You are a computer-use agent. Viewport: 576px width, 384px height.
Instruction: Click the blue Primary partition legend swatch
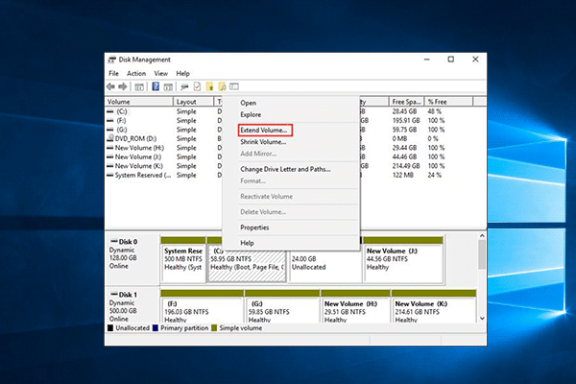point(155,328)
